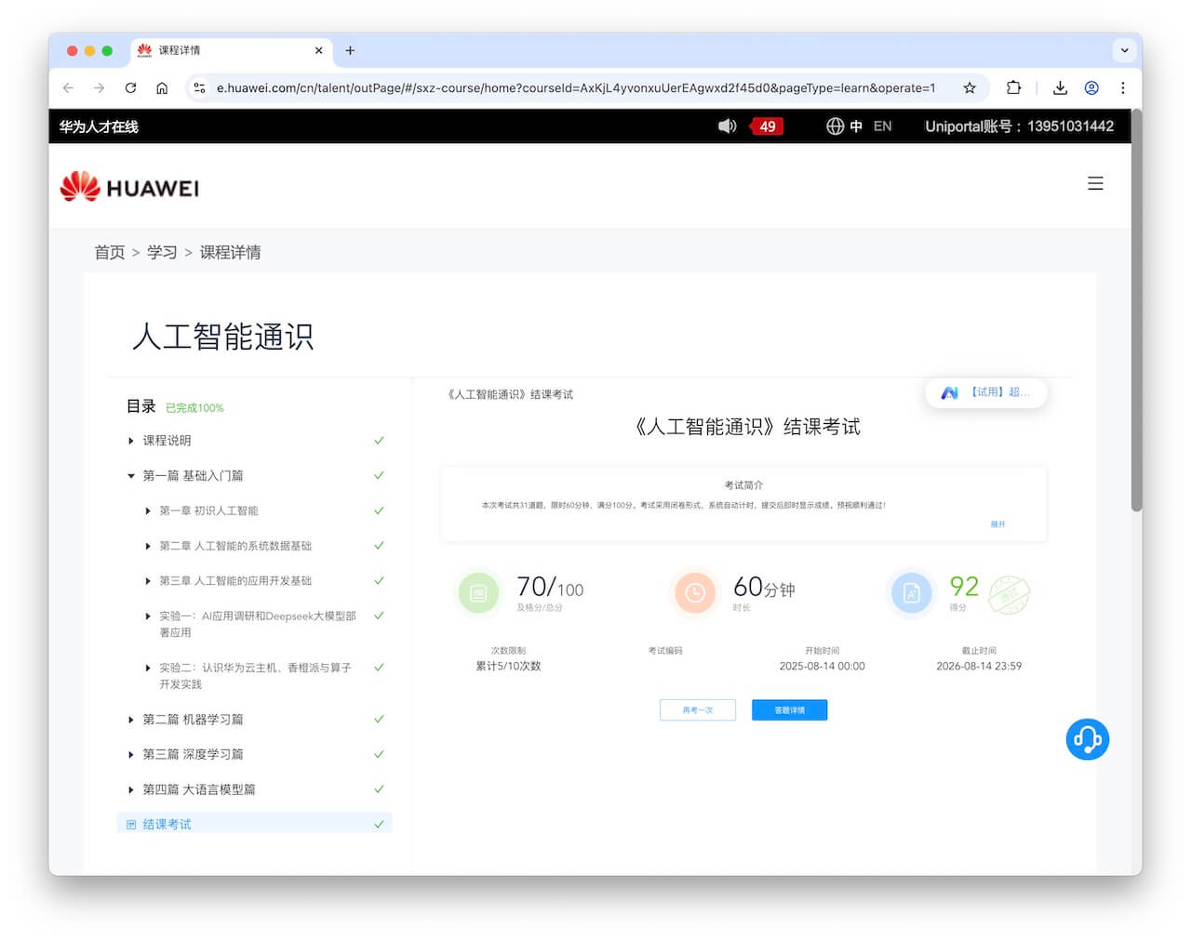Image resolution: width=1191 pixels, height=940 pixels.
Task: Click the 再考一次 retake button
Action: (x=698, y=710)
